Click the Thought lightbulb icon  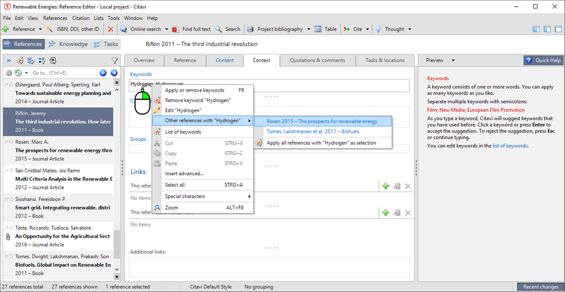378,29
